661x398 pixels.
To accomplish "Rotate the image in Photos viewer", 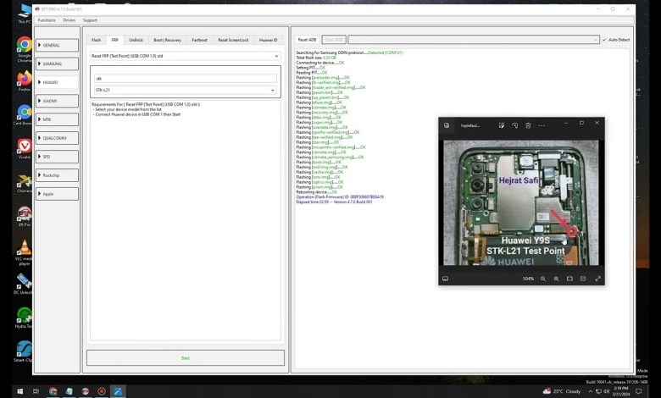I will (514, 125).
